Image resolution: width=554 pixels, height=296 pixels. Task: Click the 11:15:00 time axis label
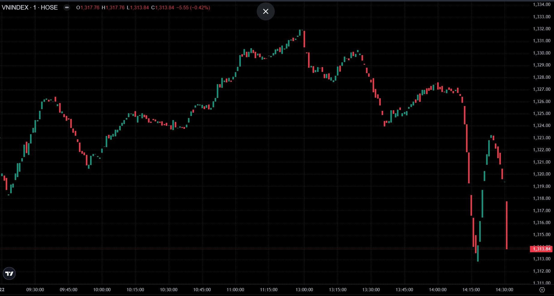point(268,290)
